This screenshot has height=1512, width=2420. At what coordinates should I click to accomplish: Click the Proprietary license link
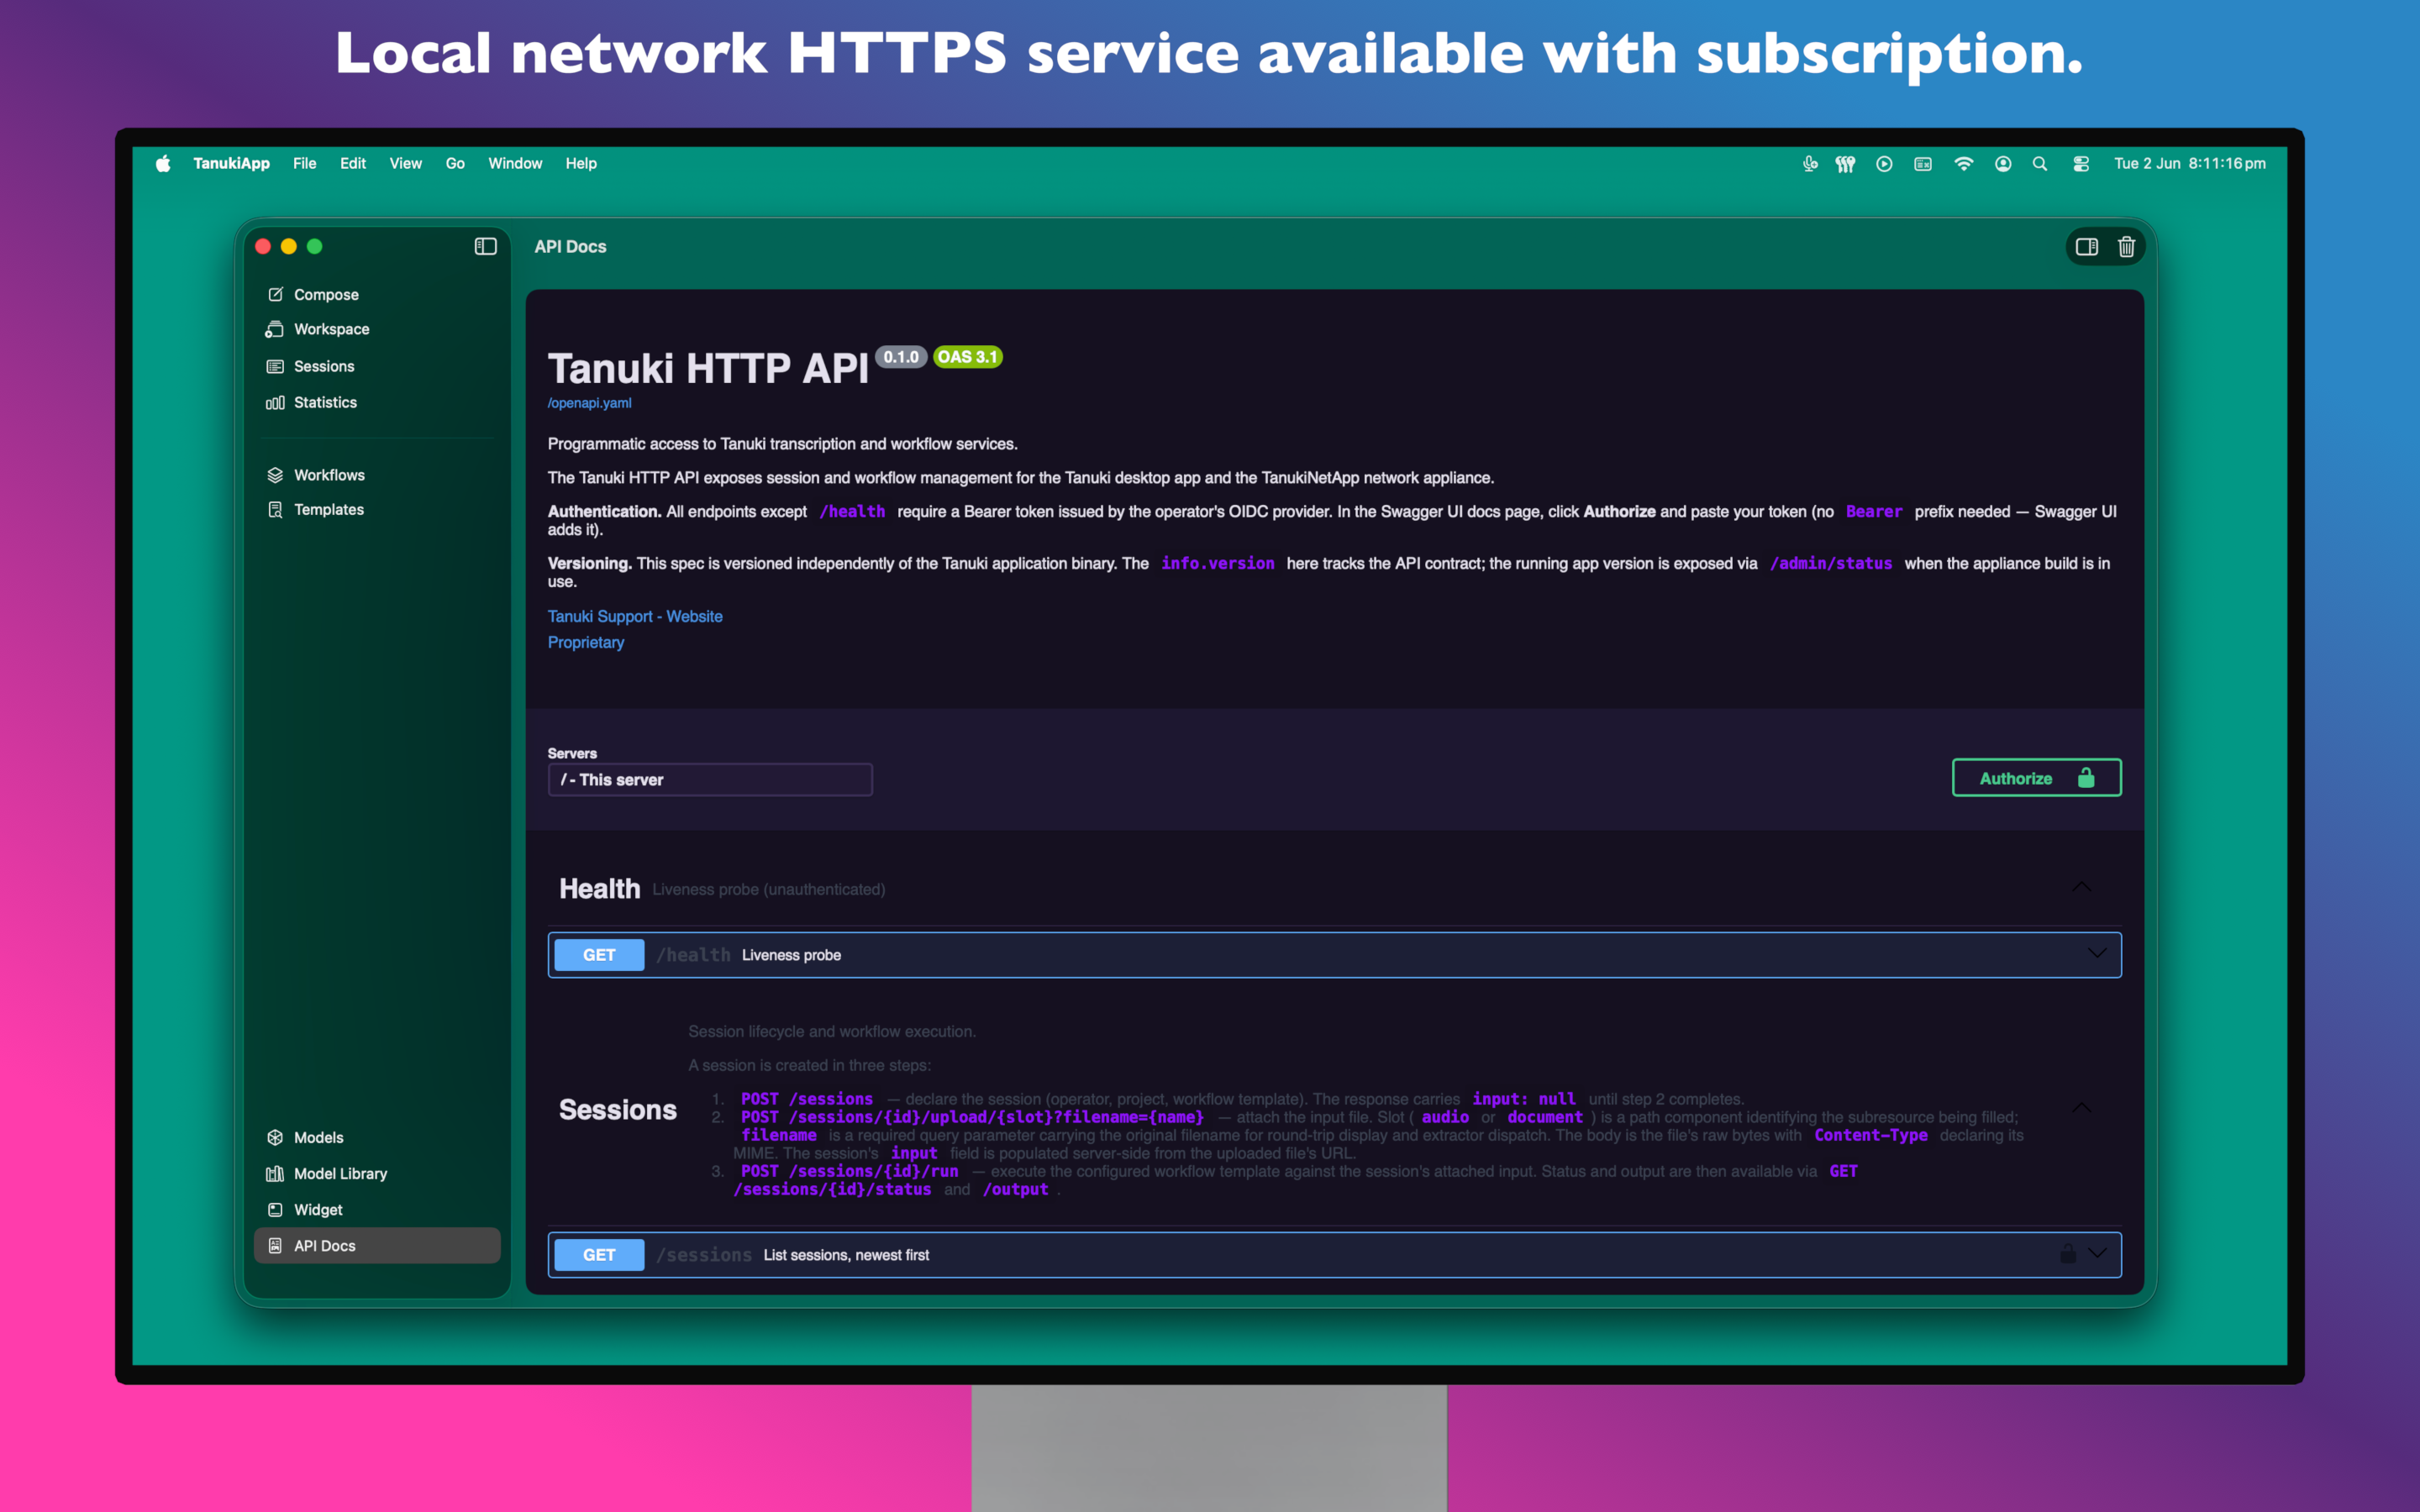tap(586, 642)
